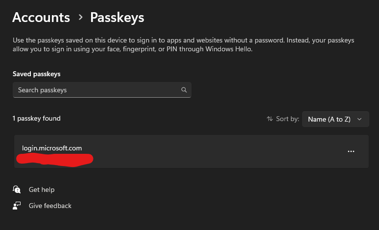This screenshot has width=379, height=230.
Task: Click the sort arrows icon
Action: pyautogui.click(x=270, y=119)
